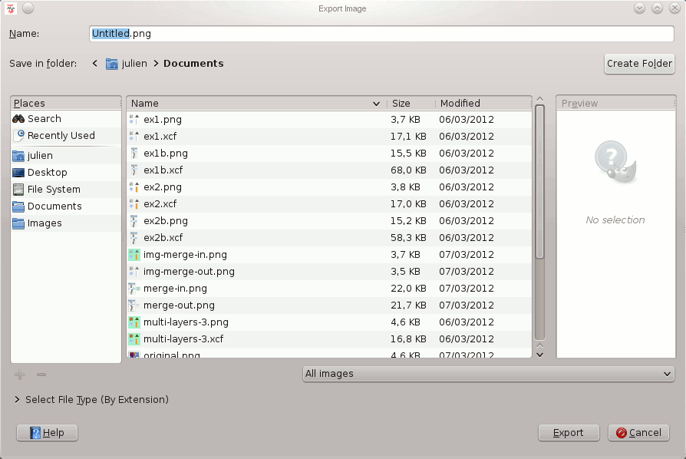This screenshot has width=686, height=459.
Task: Cancel the export dialog
Action: [x=638, y=432]
